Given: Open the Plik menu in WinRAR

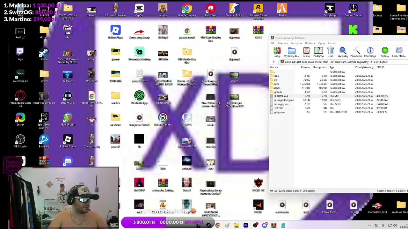Looking at the screenshot, I should 273,43.
